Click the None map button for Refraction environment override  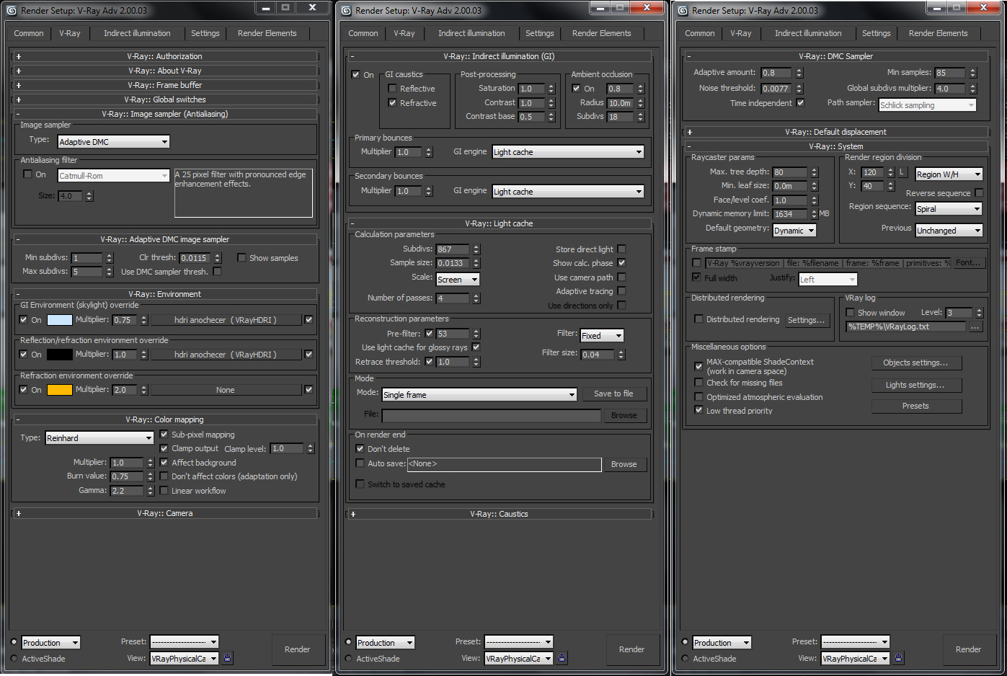[x=226, y=390]
